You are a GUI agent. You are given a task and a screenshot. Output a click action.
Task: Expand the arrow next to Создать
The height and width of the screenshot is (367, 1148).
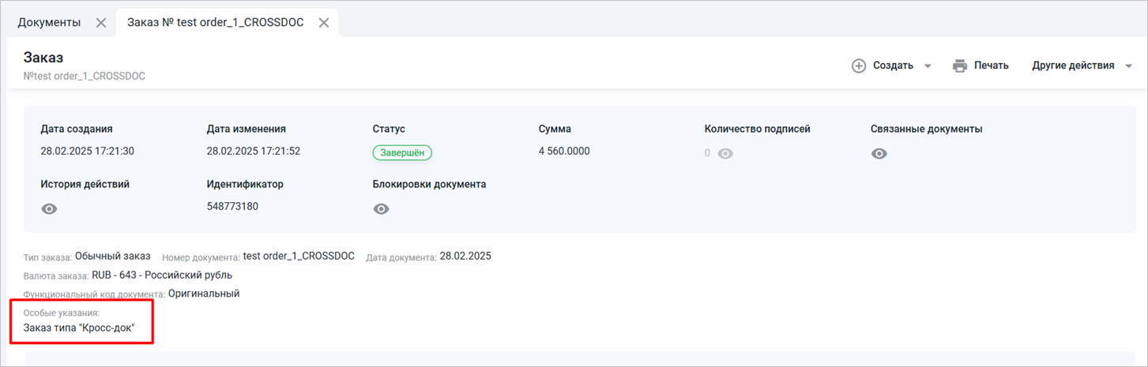pyautogui.click(x=928, y=66)
